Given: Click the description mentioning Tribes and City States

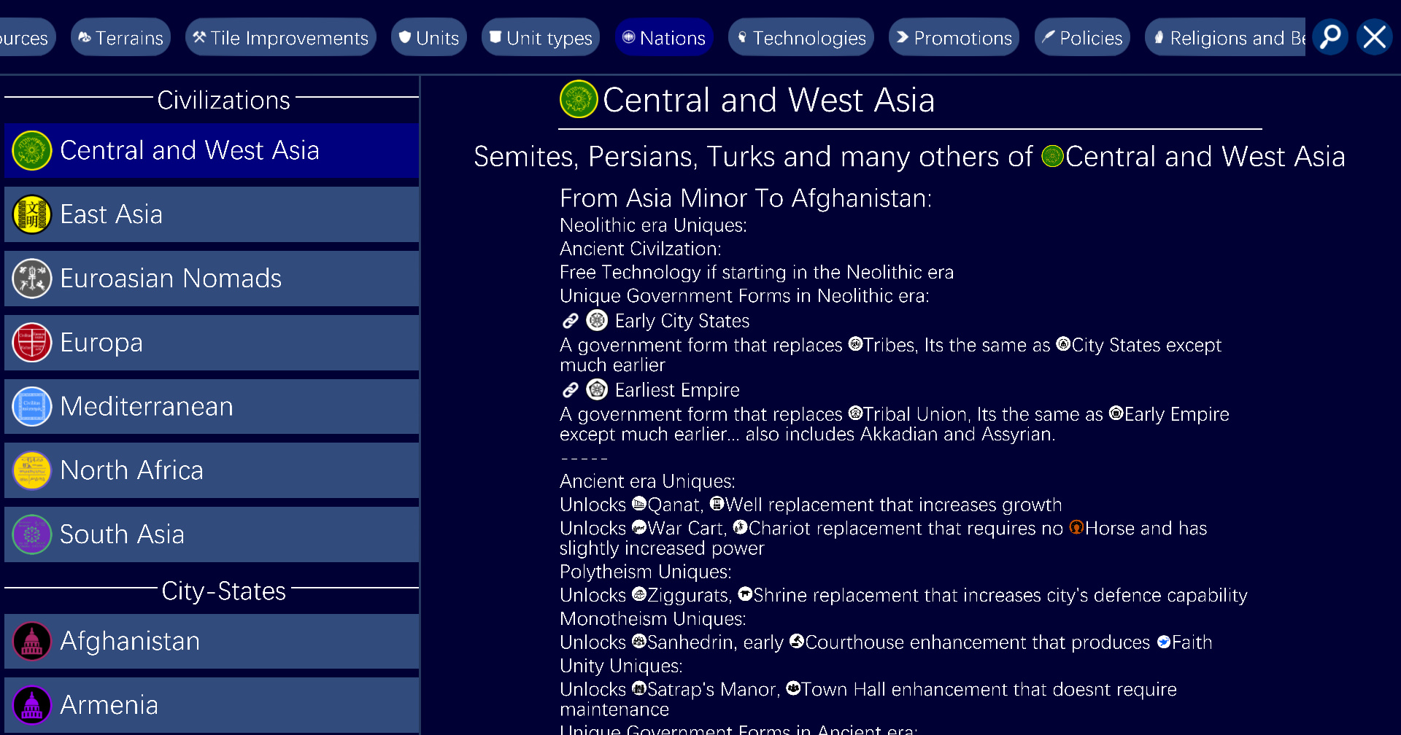Looking at the screenshot, I should pyautogui.click(x=890, y=354).
